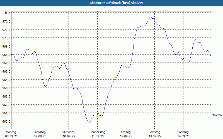223x139 pixels.
Task: Click the 968,0 axis value
Action: tap(7, 55)
